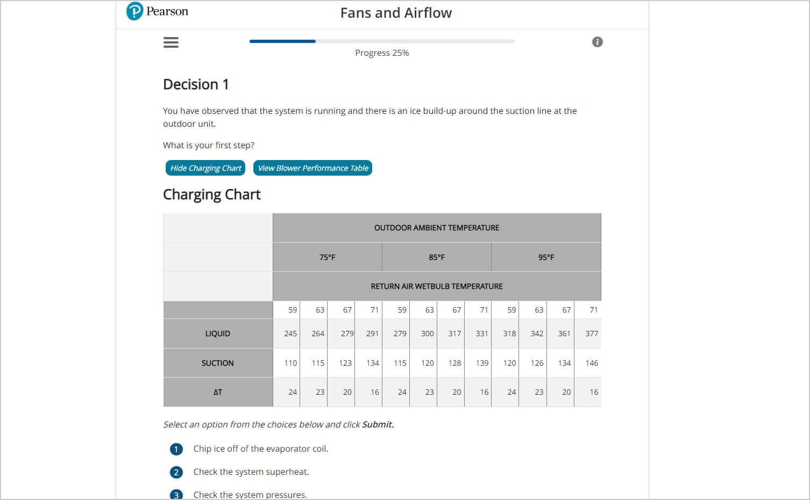Image resolution: width=810 pixels, height=500 pixels.
Task: Click the Fans and Airflow title
Action: pos(396,13)
